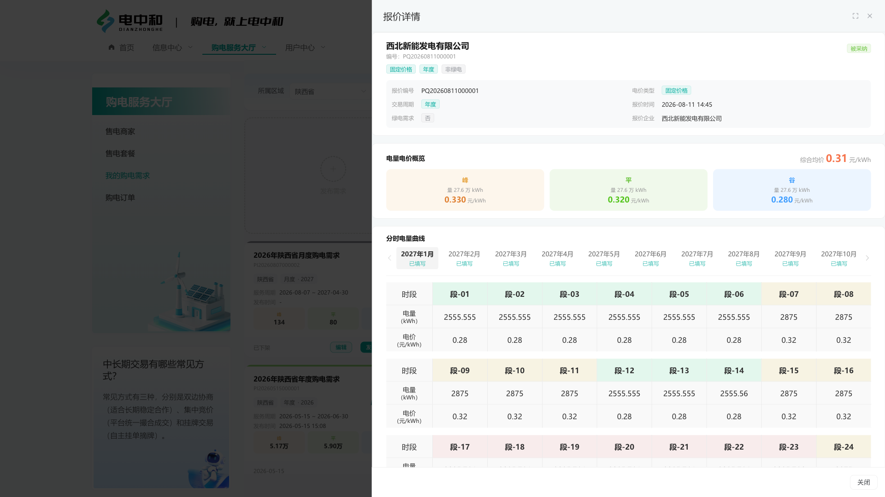Screen dimensions: 885x497
Task: Click the 峰 price card
Action: click(x=465, y=190)
